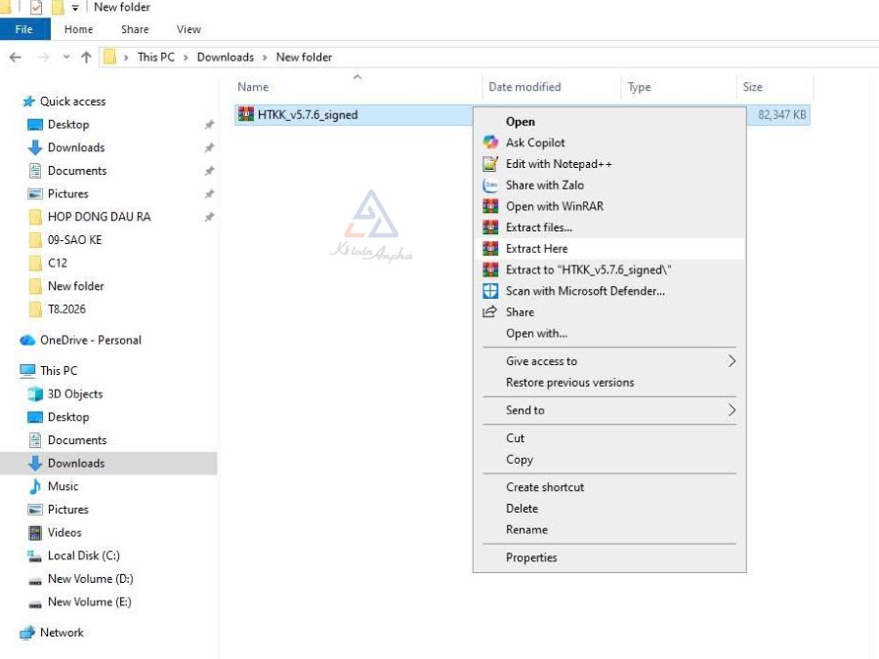Open the recent locations dropdown arrow
Image resolution: width=879 pixels, height=659 pixels.
66,58
